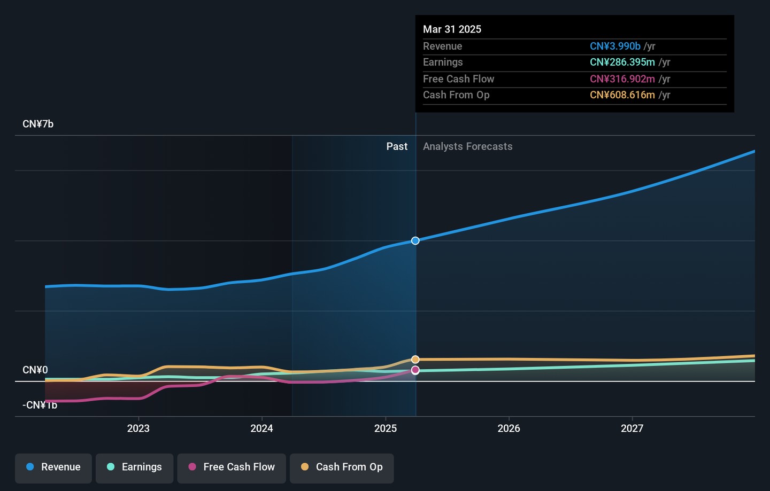Click the Analysts Forecasts label
Viewport: 770px width, 491px height.
pyautogui.click(x=467, y=146)
